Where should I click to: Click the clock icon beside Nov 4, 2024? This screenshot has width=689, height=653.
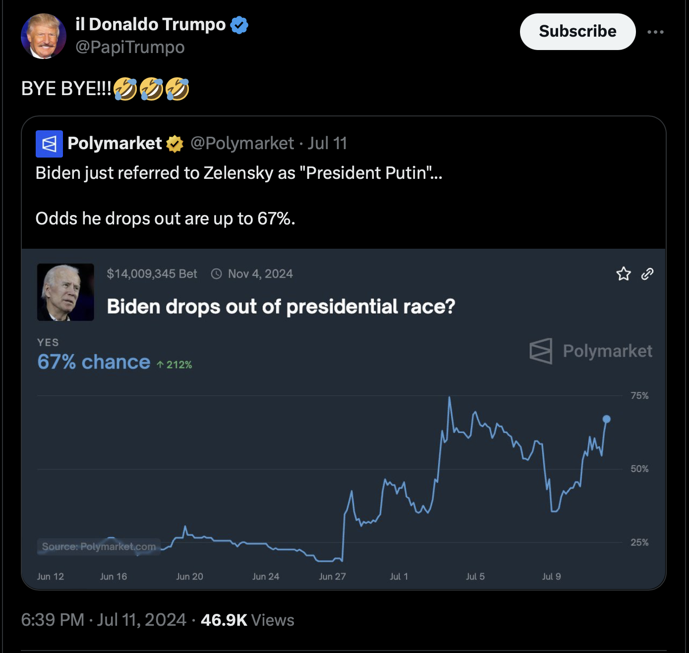point(217,274)
